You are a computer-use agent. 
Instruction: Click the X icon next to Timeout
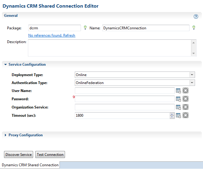185,115
